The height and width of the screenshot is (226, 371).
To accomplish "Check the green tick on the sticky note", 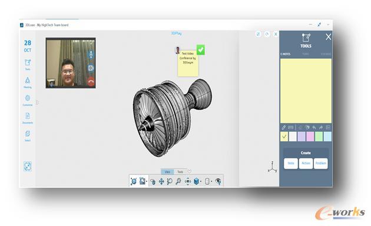I will (201, 50).
